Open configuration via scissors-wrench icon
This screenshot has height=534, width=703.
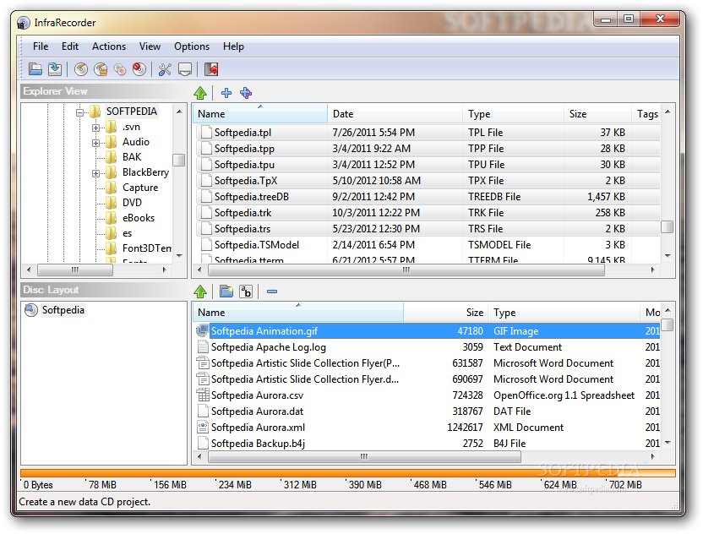click(165, 69)
